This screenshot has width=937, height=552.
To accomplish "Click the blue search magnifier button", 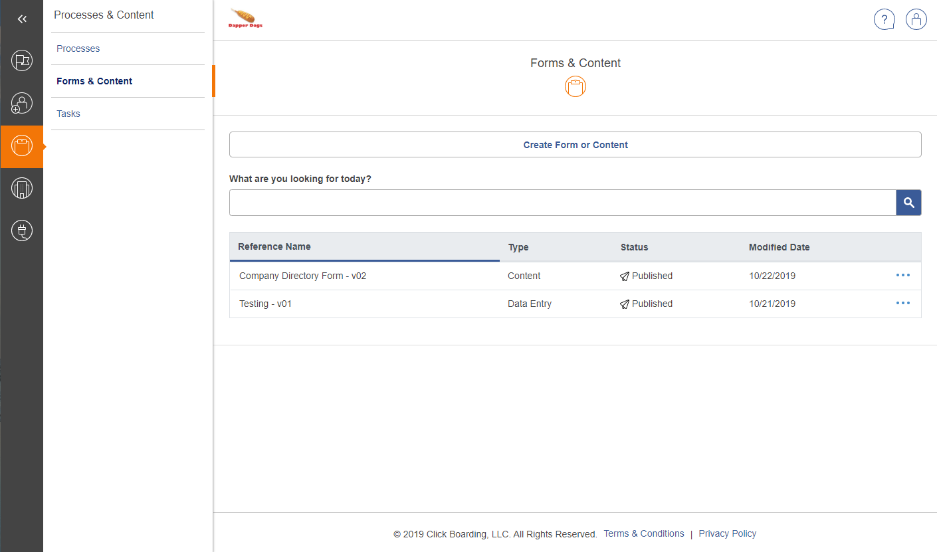I will [x=908, y=203].
